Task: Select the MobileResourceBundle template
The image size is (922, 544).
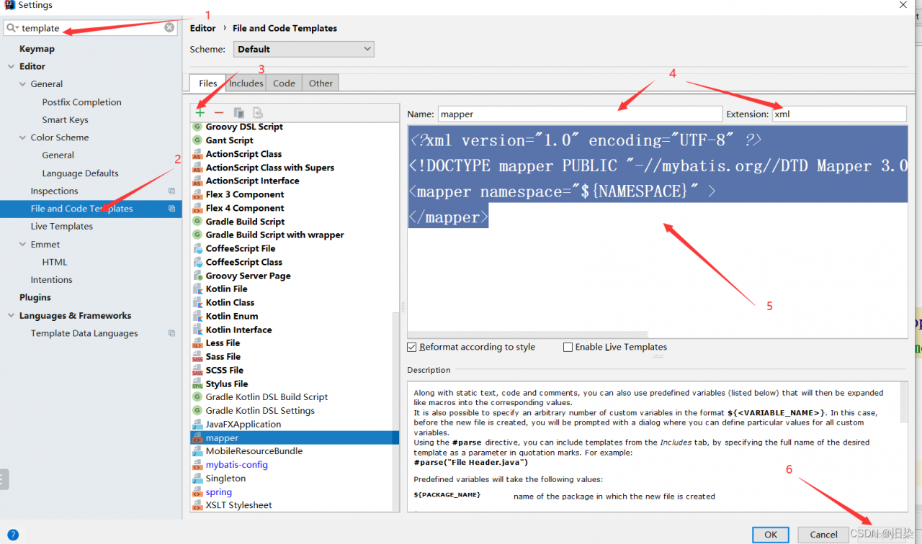Action: point(254,451)
